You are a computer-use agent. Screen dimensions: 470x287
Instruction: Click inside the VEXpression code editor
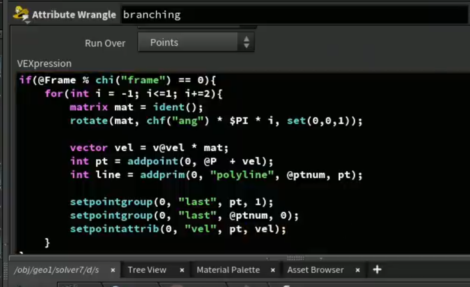click(x=243, y=163)
